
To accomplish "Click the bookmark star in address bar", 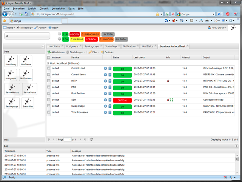I will coord(157,14).
